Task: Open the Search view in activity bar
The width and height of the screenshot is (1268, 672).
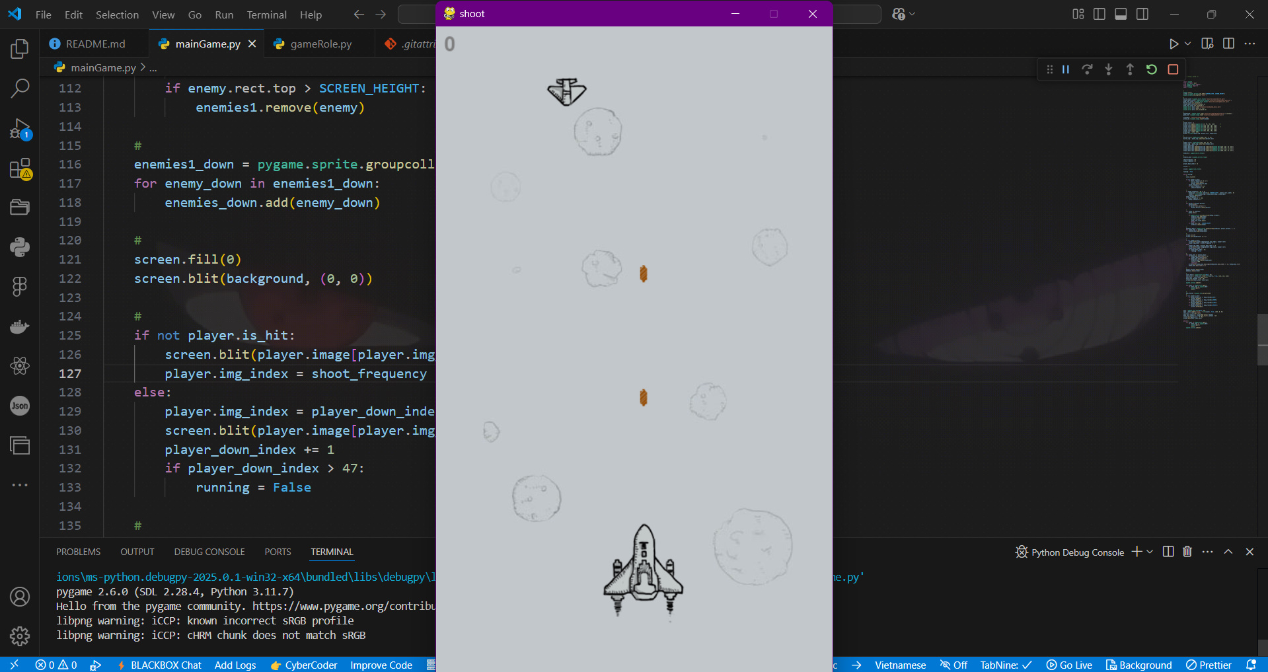Action: tap(20, 88)
